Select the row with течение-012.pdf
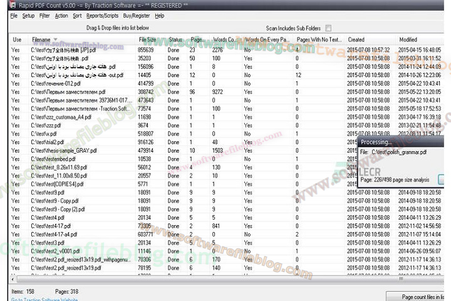The image size is (451, 301). [x=227, y=83]
